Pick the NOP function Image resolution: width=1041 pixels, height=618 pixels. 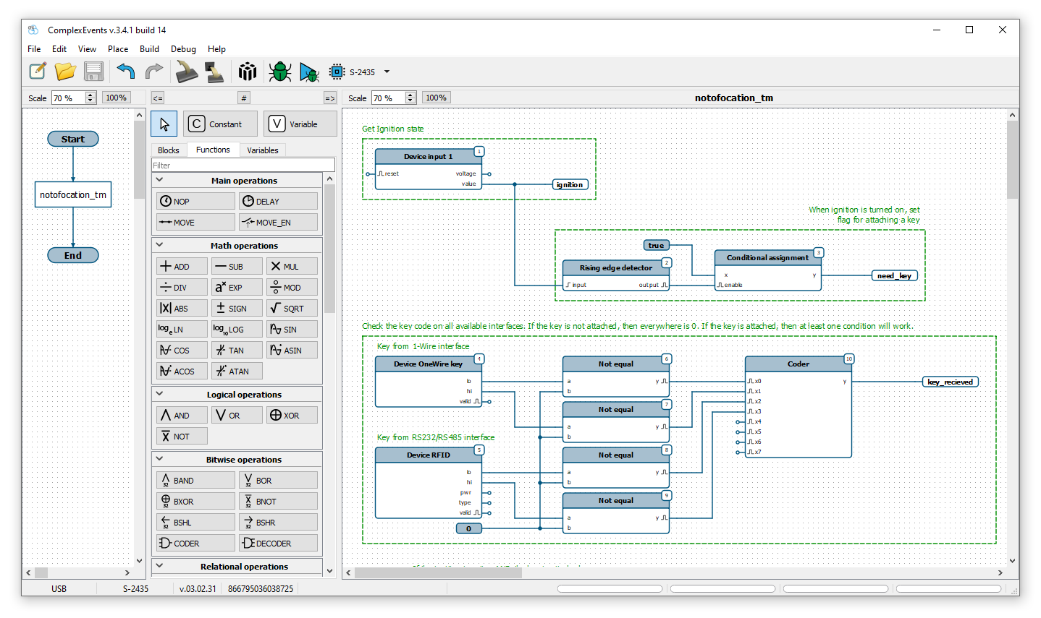click(x=195, y=201)
